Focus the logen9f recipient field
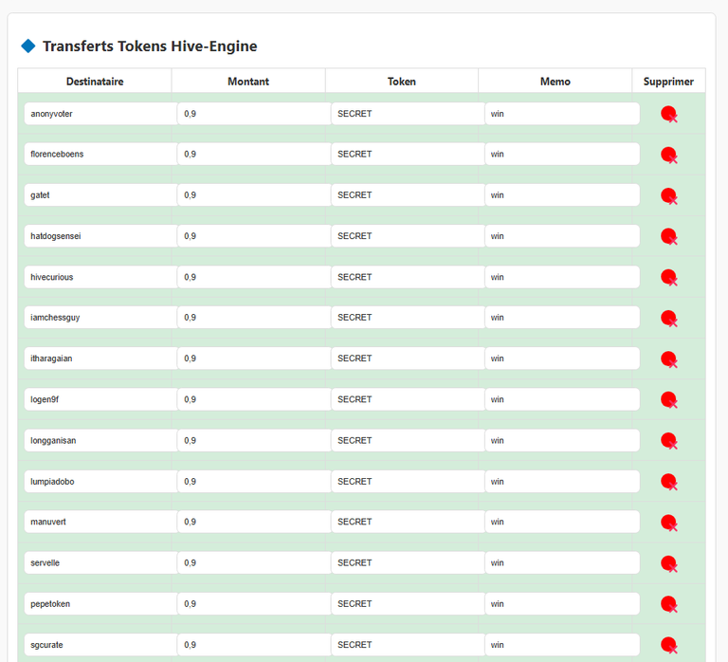Image resolution: width=728 pixels, height=662 pixels. pyautogui.click(x=100, y=399)
